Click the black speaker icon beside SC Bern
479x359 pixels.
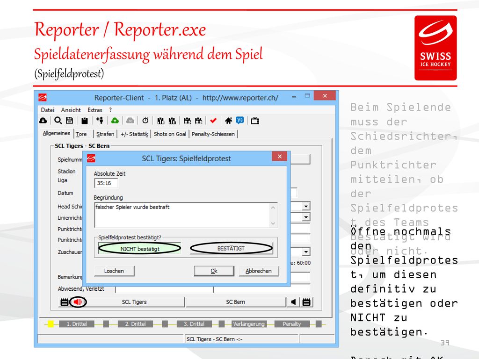tap(294, 302)
